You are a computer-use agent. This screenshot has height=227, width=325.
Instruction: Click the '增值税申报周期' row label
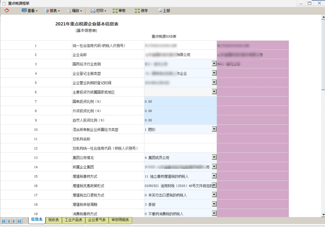(x=85, y=204)
